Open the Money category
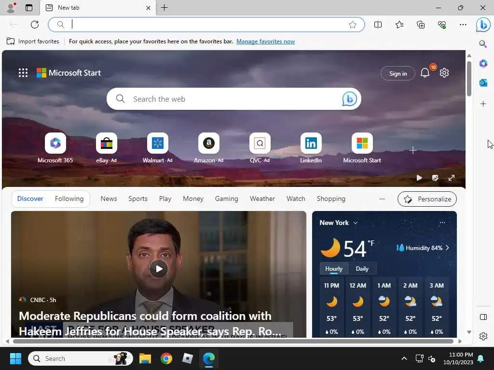Screen dimensions: 494x370 click(x=193, y=198)
